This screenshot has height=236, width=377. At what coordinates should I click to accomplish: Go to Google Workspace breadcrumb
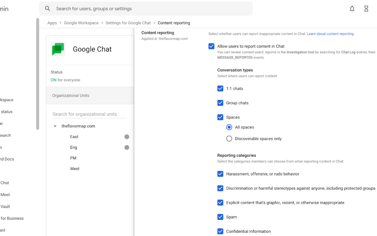[x=81, y=23]
